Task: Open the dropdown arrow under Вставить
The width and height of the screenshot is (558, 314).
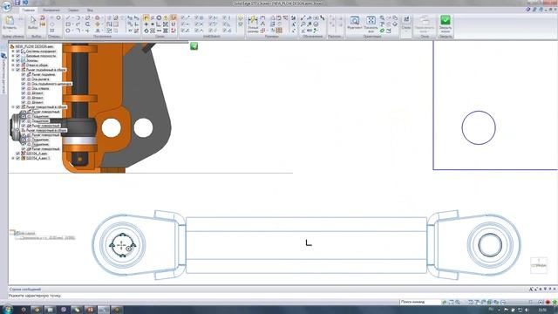Action: (x=10, y=31)
